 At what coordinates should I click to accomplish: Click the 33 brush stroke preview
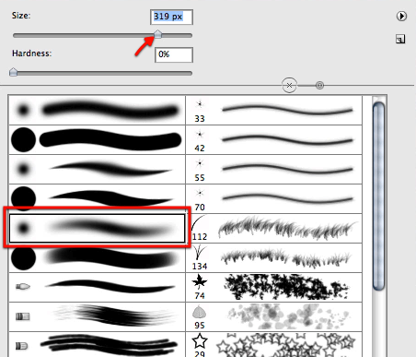pyautogui.click(x=287, y=110)
